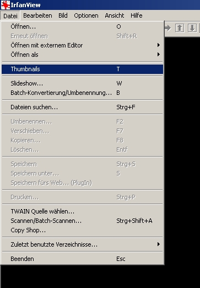Screen dimensions: 200x288
Task: Choose the highlighted Thumbnails entry
Action: (82, 69)
